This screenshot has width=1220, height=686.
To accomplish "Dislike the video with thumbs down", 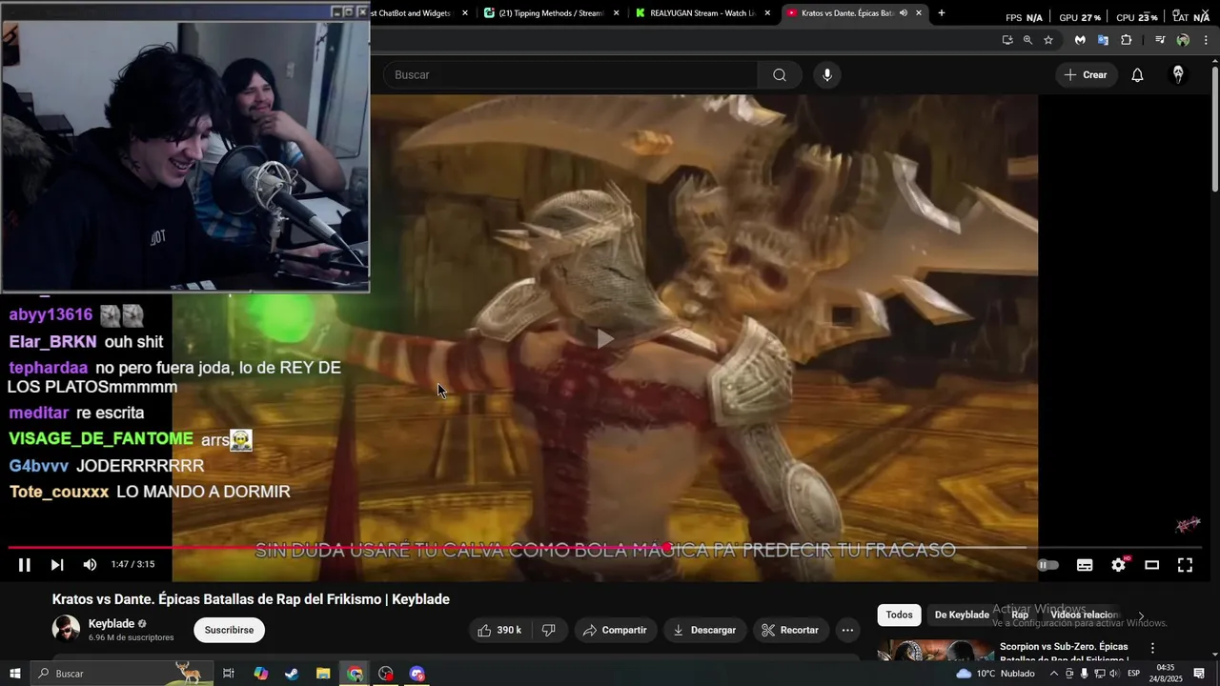I will 549,630.
